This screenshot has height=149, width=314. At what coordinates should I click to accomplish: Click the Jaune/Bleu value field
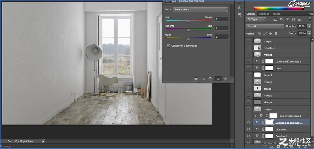coord(222,37)
